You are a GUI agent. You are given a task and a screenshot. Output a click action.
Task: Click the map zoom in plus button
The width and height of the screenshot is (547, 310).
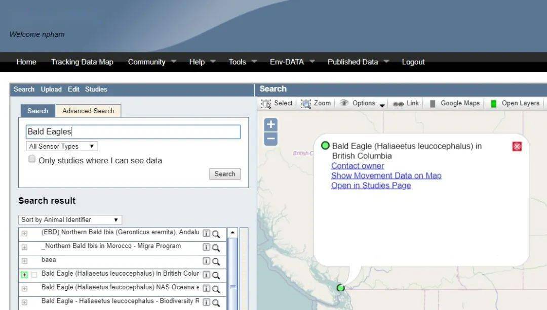point(271,125)
